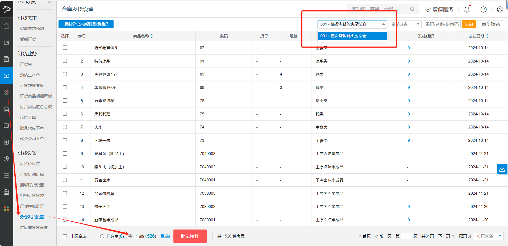Click the orange 查询 button
The height and width of the screenshot is (246, 508).
(x=469, y=24)
